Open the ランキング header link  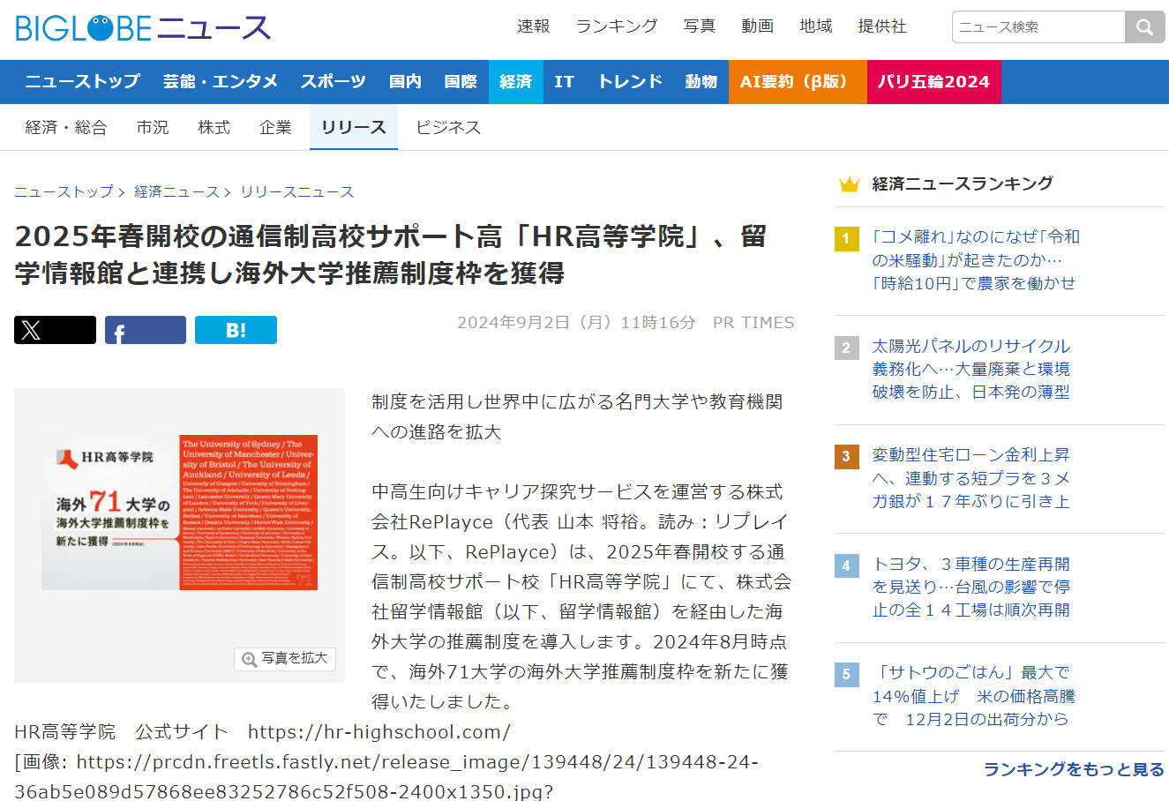click(617, 26)
